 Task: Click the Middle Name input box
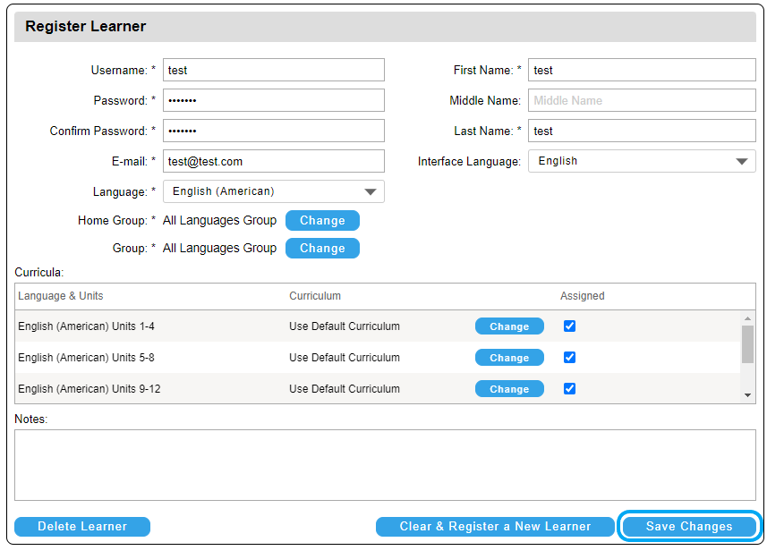641,100
